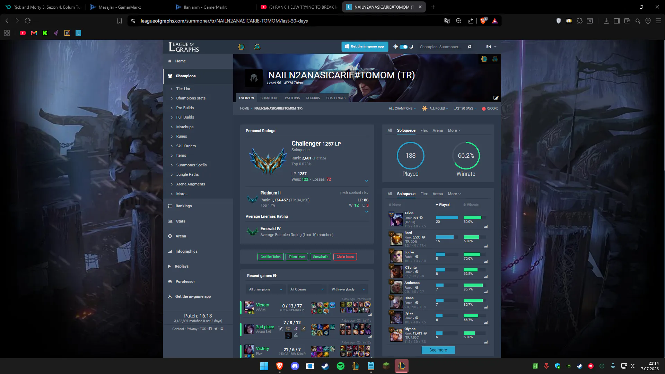
Task: Click the Talon champion portrait in the table
Action: [396, 219]
